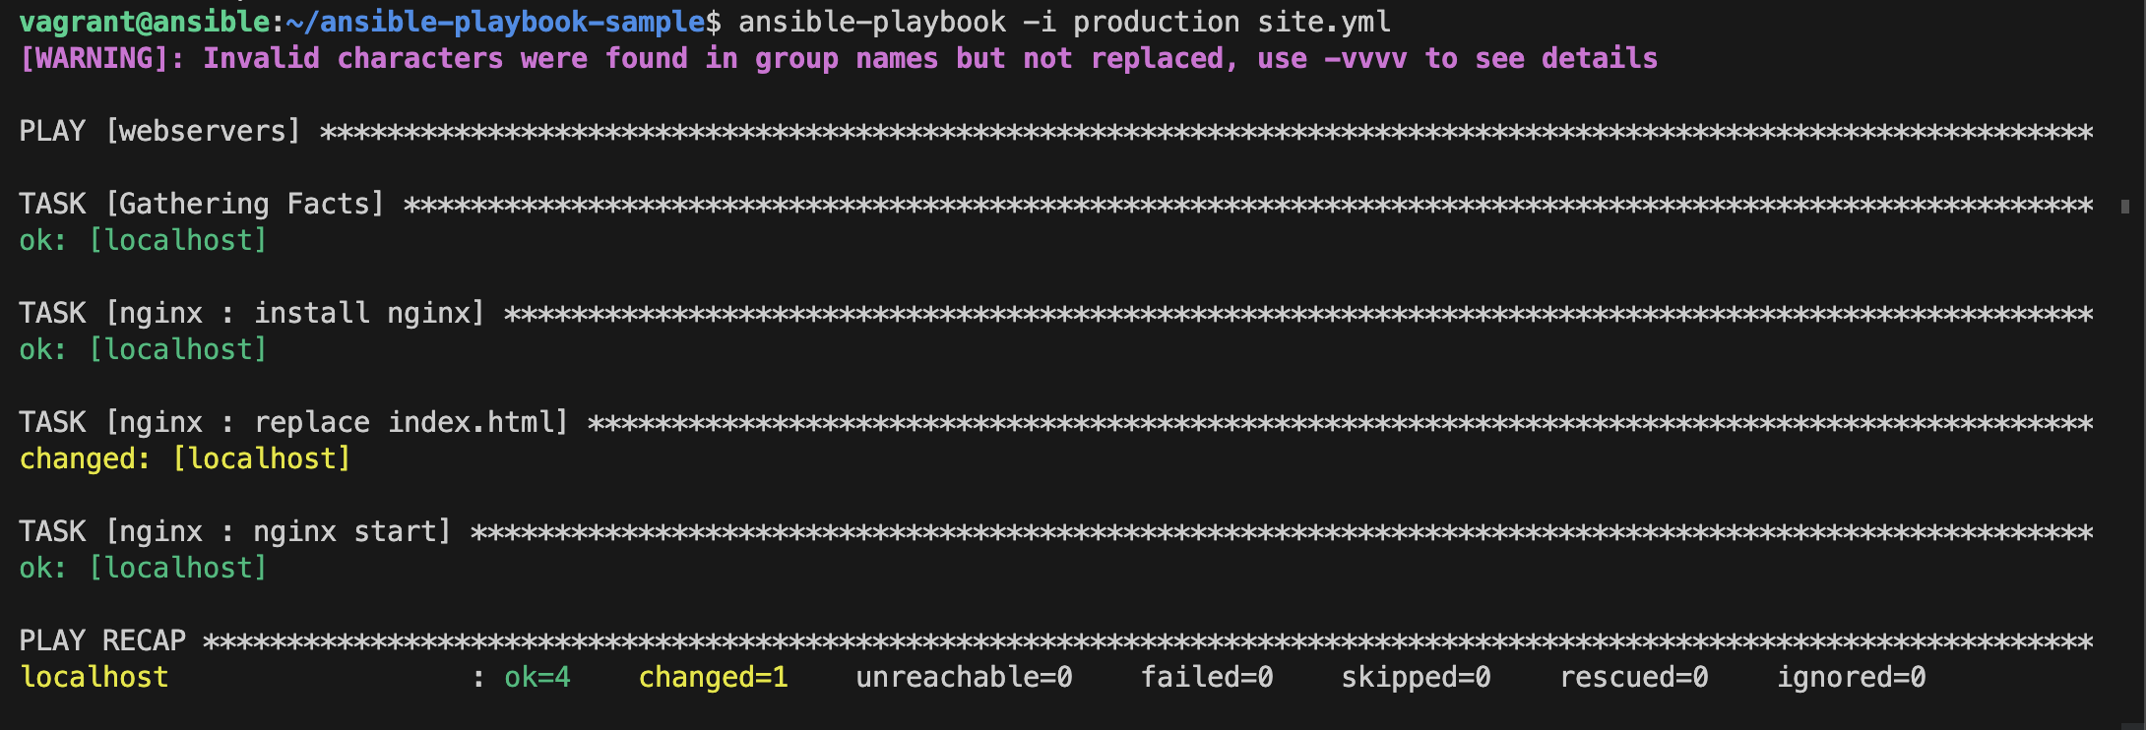Click the ~/ansible-playbook-sample path in prompt
The width and height of the screenshot is (2146, 730).
click(x=496, y=22)
